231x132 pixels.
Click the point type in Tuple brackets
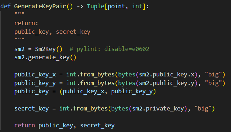click(x=116, y=6)
